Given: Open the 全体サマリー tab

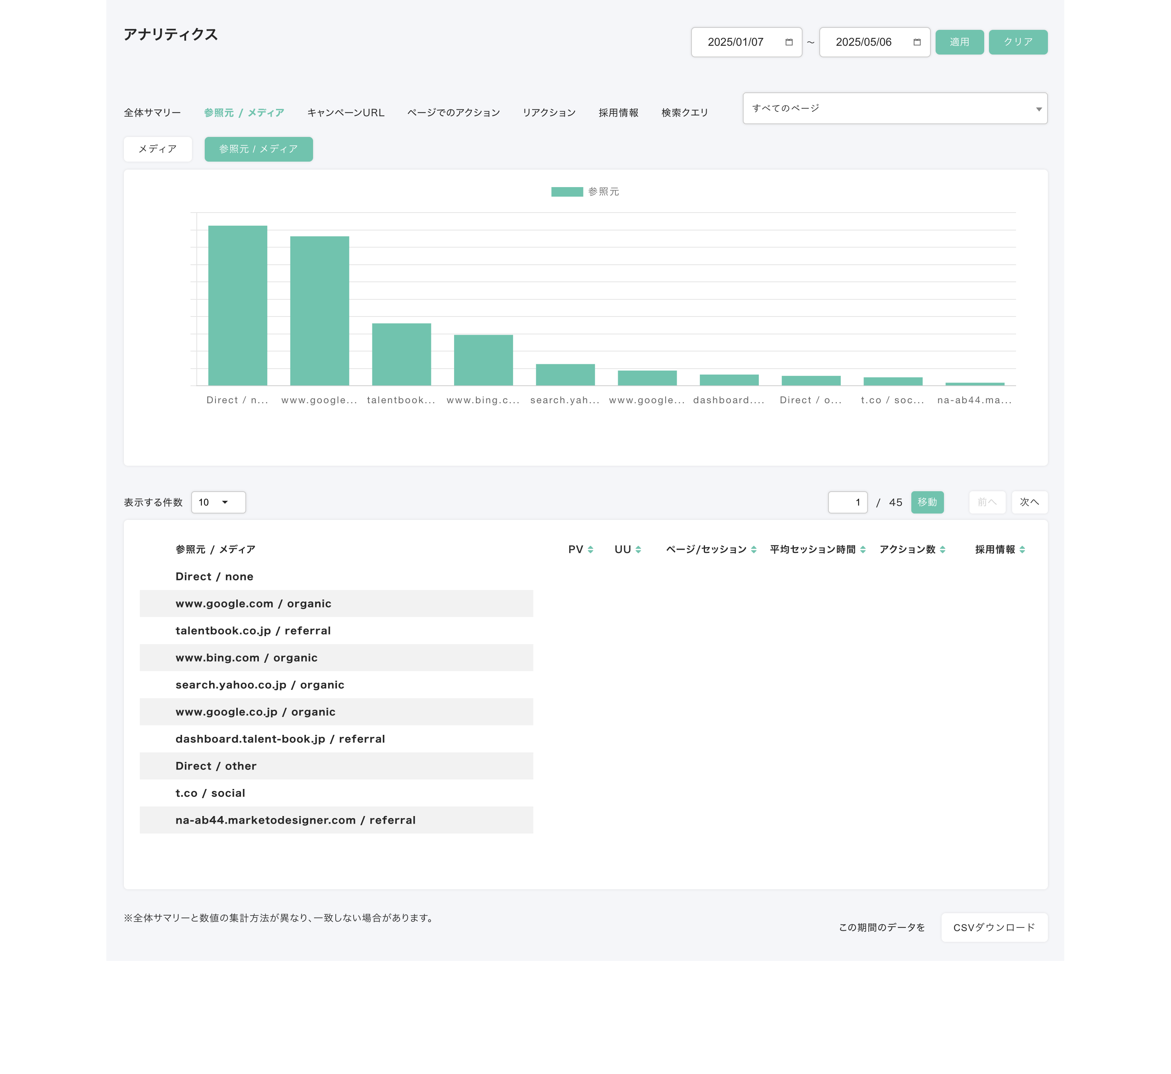Looking at the screenshot, I should [152, 113].
